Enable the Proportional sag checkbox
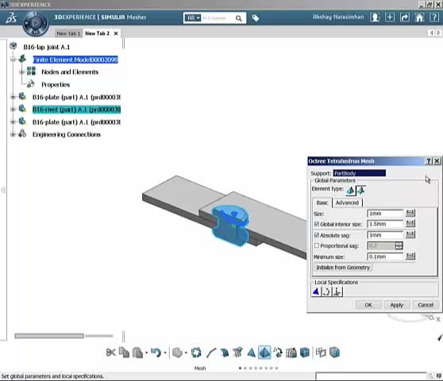This screenshot has height=381, width=443. coord(317,246)
